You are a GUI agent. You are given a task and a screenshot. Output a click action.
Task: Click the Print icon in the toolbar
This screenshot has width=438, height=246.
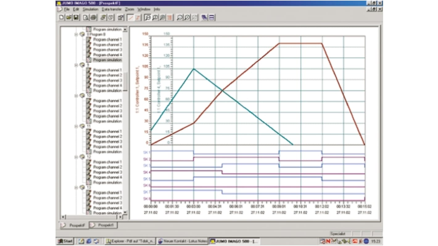(x=93, y=18)
